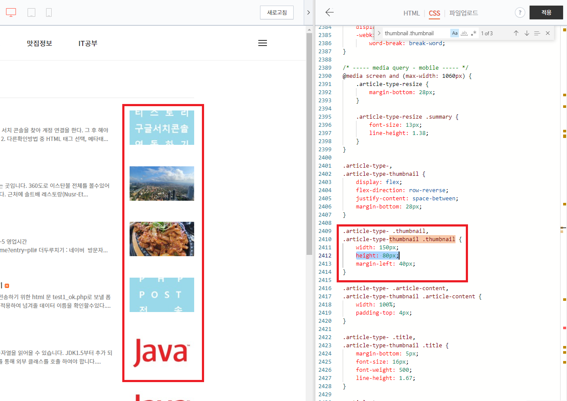Viewport: 567px width, 401px height.
Task: Click the preview vertical scrollbar thumb
Action: click(309, 144)
